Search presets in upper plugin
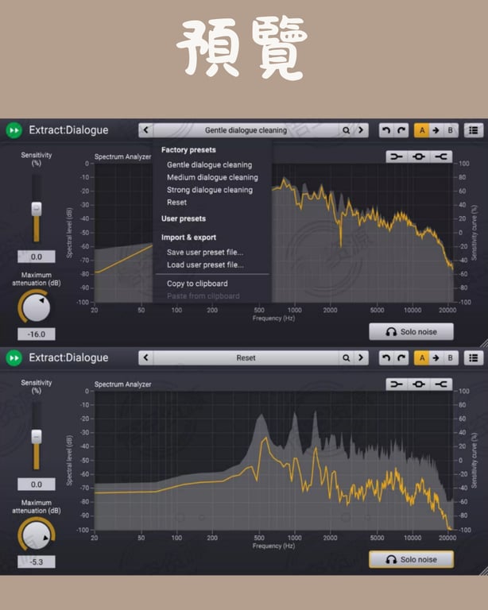The width and height of the screenshot is (488, 610). pos(346,130)
